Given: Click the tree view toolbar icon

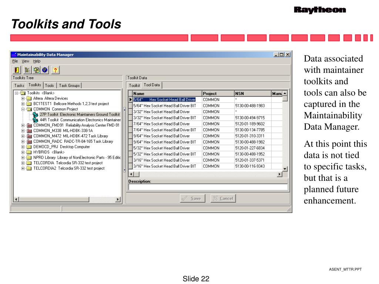Looking at the screenshot, I should [27, 70].
